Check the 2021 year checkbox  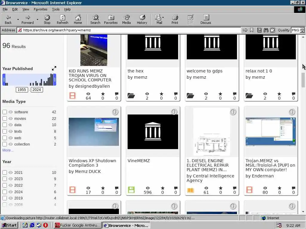5,173
